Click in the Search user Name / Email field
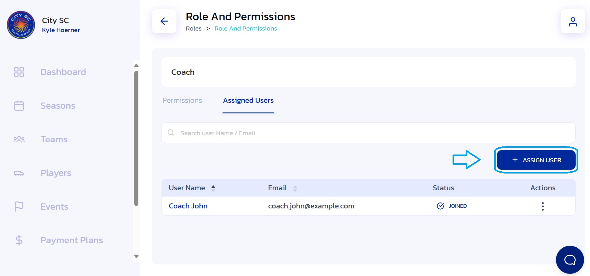This screenshot has height=276, width=590. click(x=369, y=133)
